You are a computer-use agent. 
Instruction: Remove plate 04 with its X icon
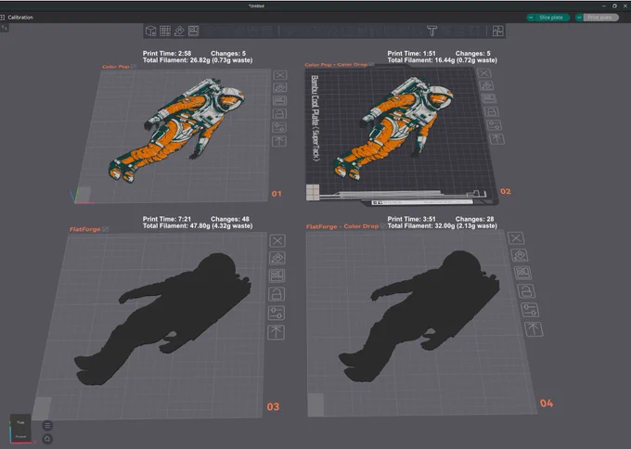coord(516,238)
